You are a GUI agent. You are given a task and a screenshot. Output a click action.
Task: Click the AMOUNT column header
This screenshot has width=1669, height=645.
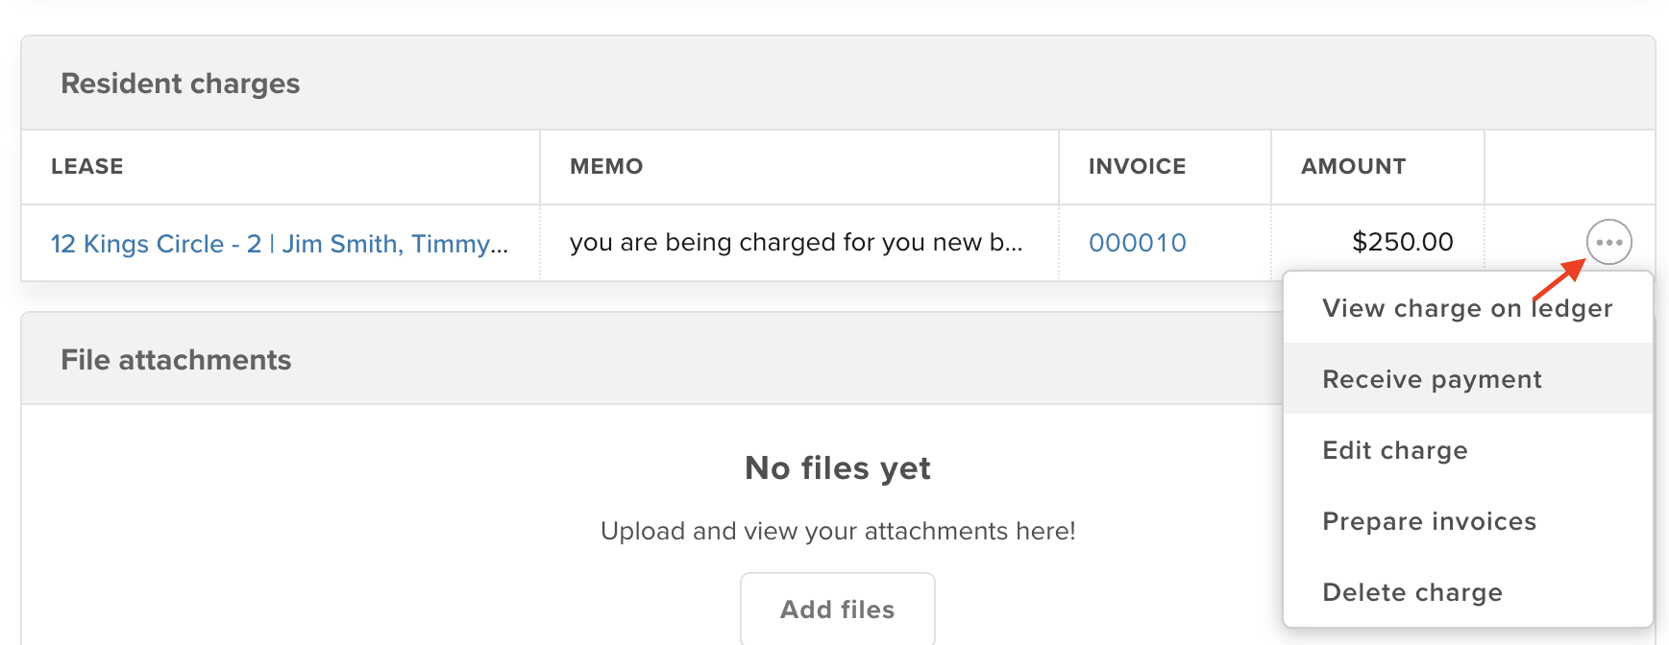1353,167
